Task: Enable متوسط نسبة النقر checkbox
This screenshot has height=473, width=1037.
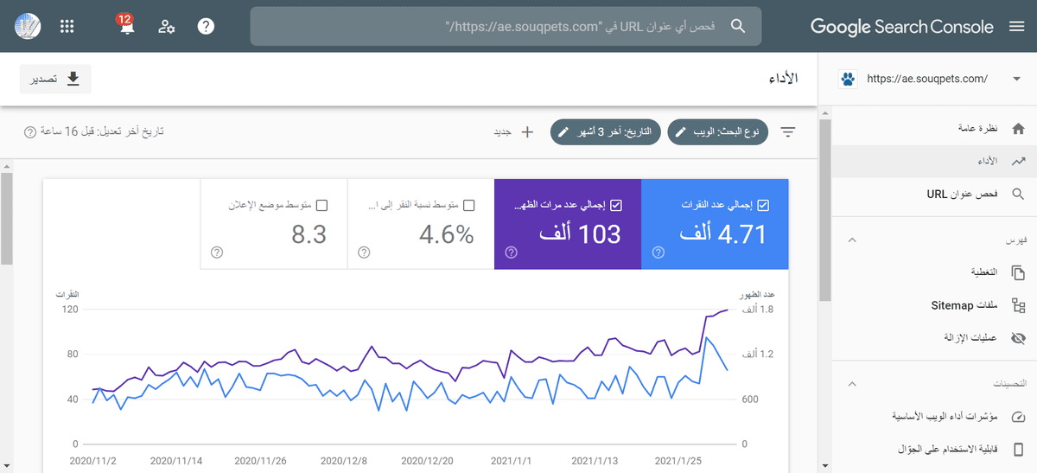Action: (468, 206)
